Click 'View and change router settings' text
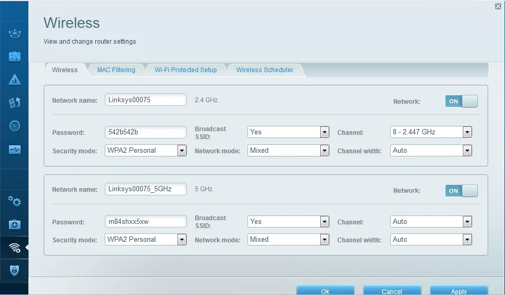 90,42
